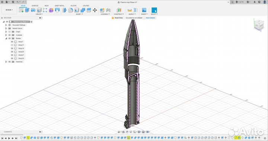Image resolution: width=268 pixels, height=141 pixels.
Task: Select the Hole tool
Action: click(x=39, y=10)
